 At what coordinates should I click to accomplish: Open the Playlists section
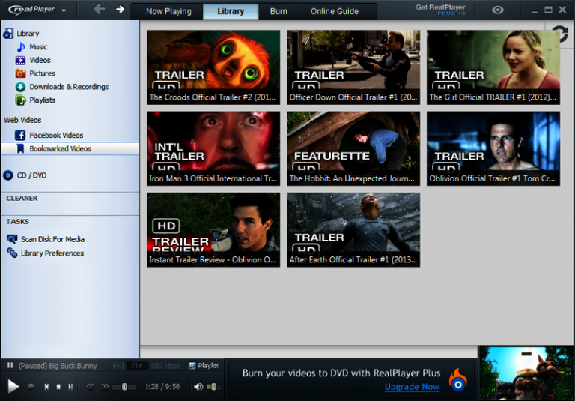[42, 100]
